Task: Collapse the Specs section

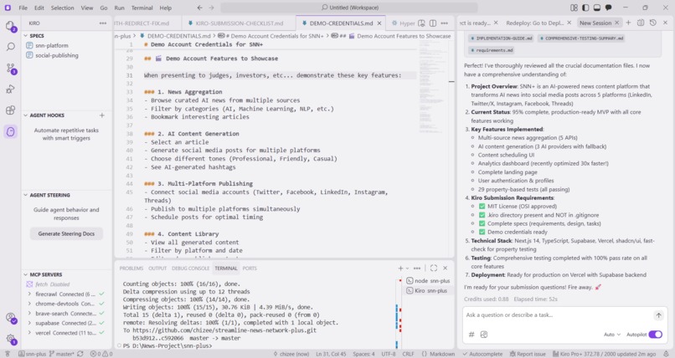Action: coord(25,36)
